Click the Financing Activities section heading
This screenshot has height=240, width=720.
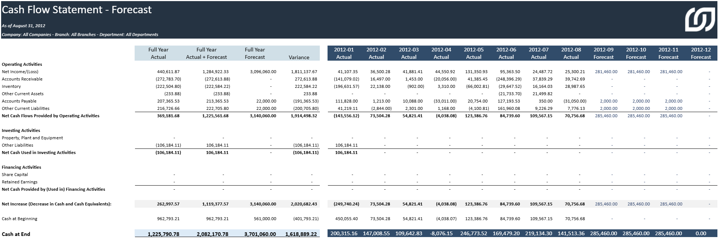(21, 167)
